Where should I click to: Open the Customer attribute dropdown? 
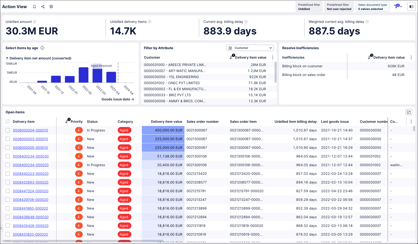[250, 48]
